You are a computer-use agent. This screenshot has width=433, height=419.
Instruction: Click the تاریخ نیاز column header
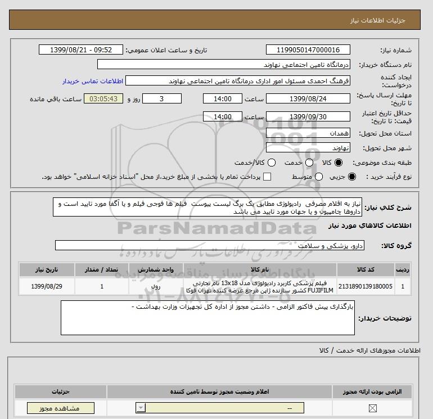[47, 269]
